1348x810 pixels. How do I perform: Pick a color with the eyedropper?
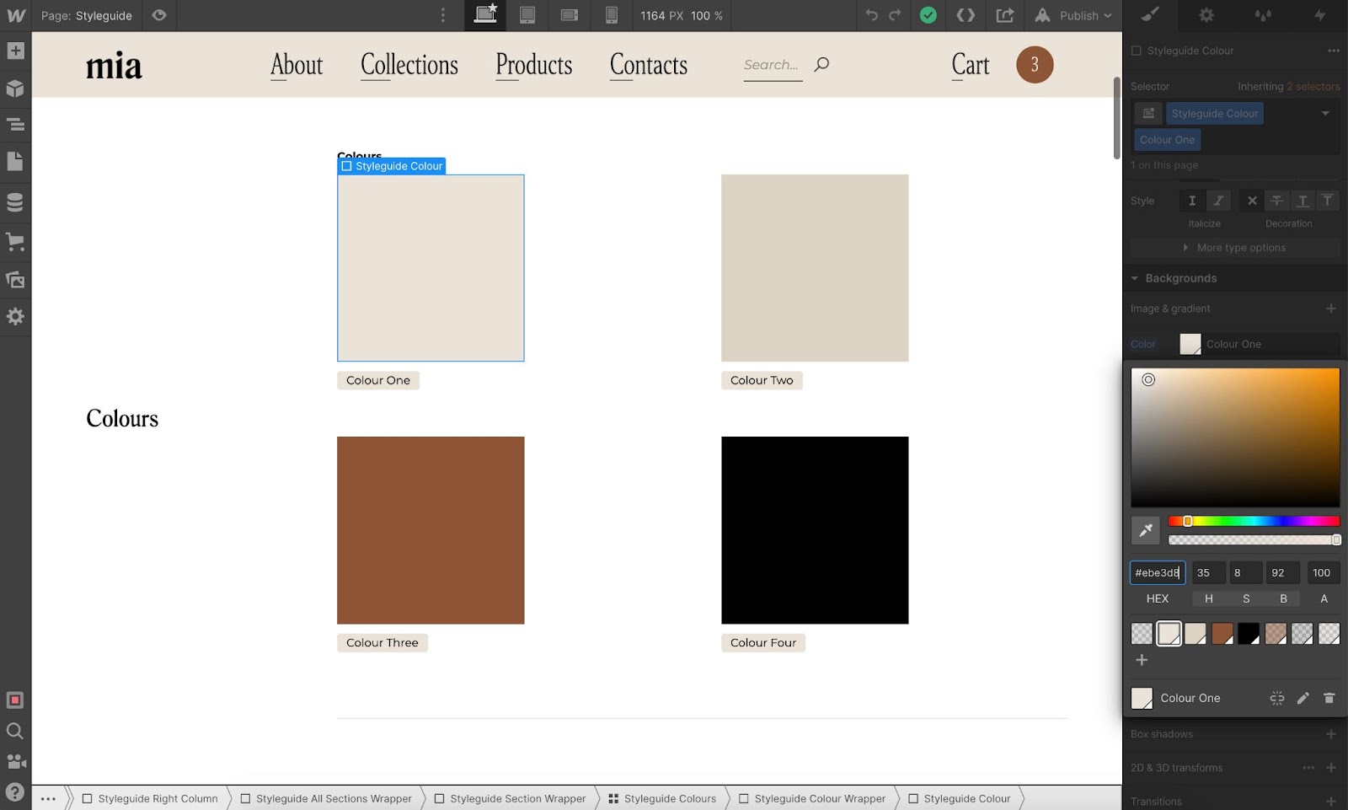click(1145, 530)
